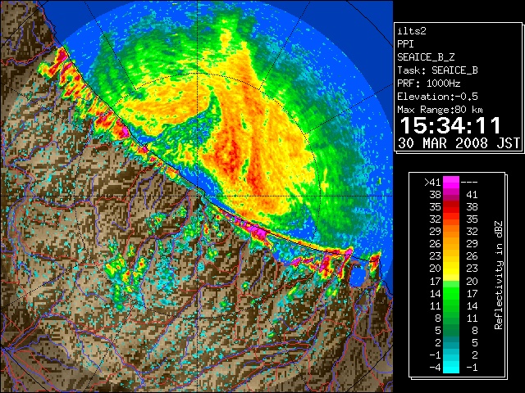
Task: Click the Elevation:-0.5 text
Action: click(x=437, y=97)
